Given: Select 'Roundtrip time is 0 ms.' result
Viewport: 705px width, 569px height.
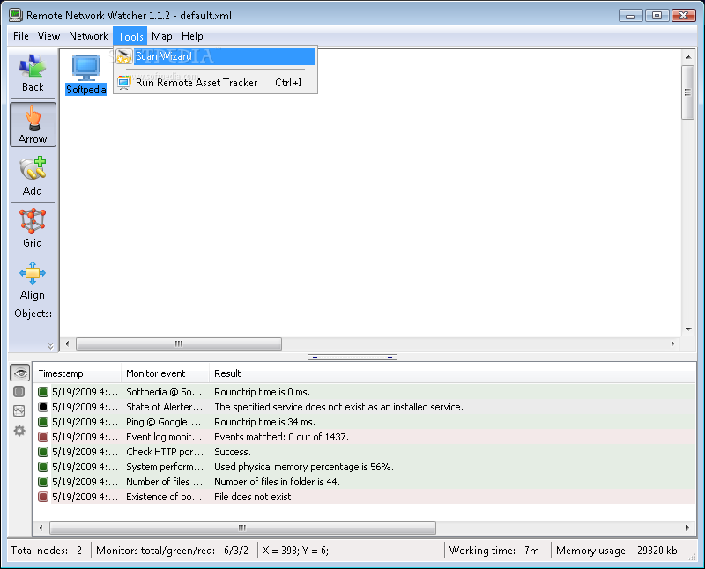Looking at the screenshot, I should 262,392.
